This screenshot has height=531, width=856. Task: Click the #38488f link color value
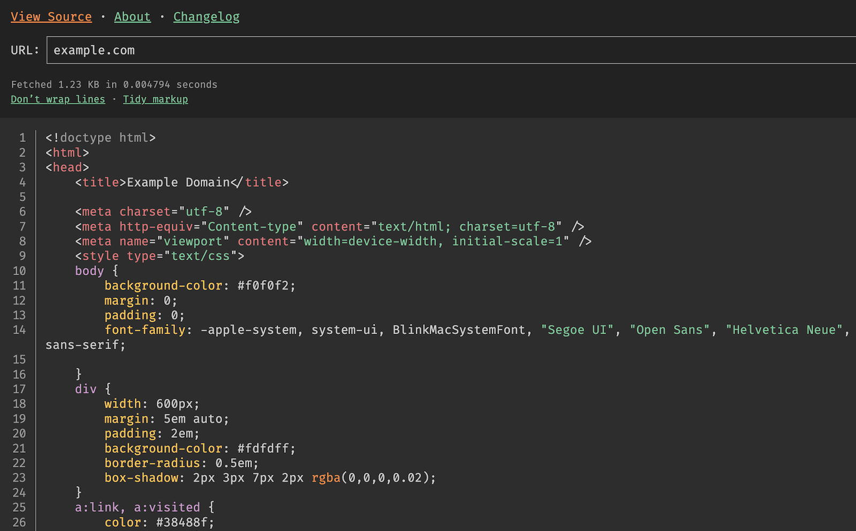point(182,522)
